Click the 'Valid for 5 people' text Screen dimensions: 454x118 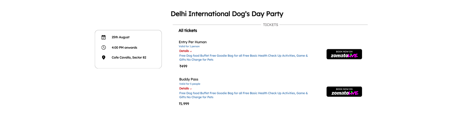[190, 84]
